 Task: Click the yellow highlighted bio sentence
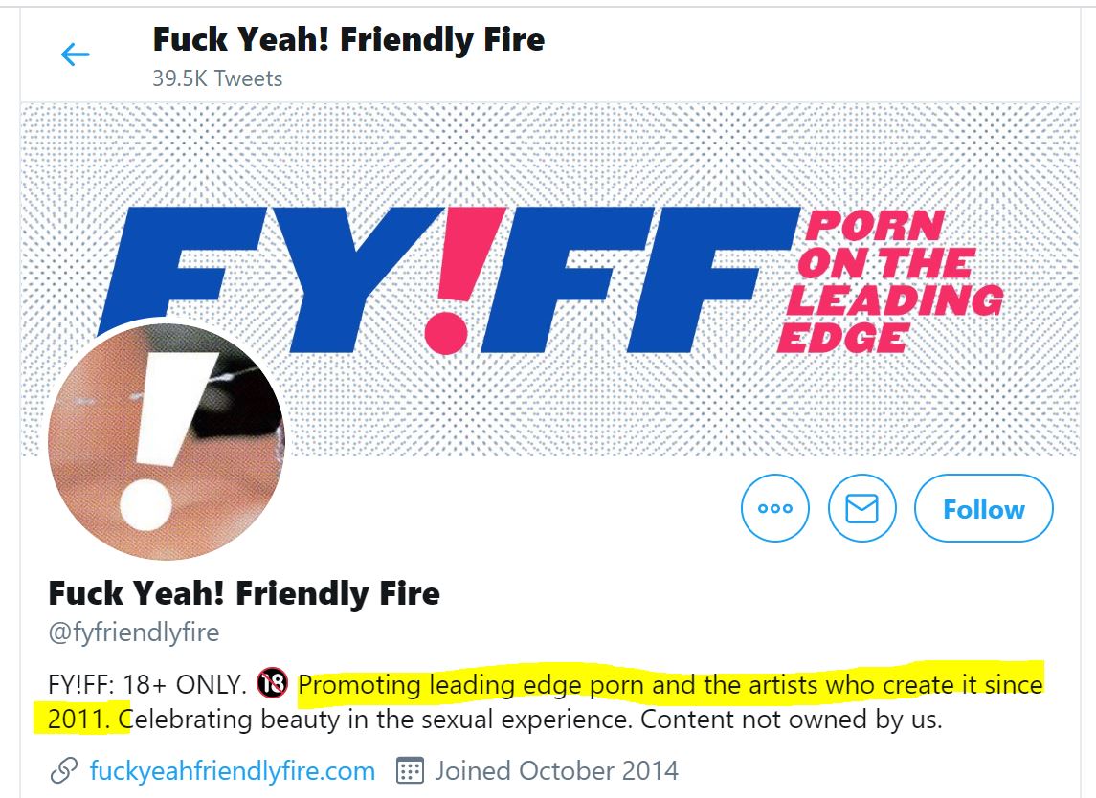[670, 685]
